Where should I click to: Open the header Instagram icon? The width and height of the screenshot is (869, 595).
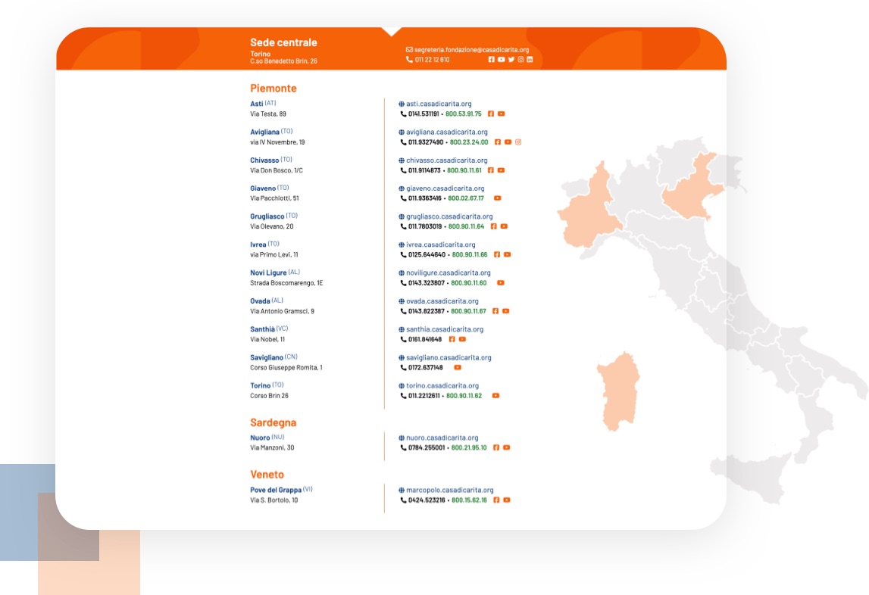pyautogui.click(x=520, y=60)
